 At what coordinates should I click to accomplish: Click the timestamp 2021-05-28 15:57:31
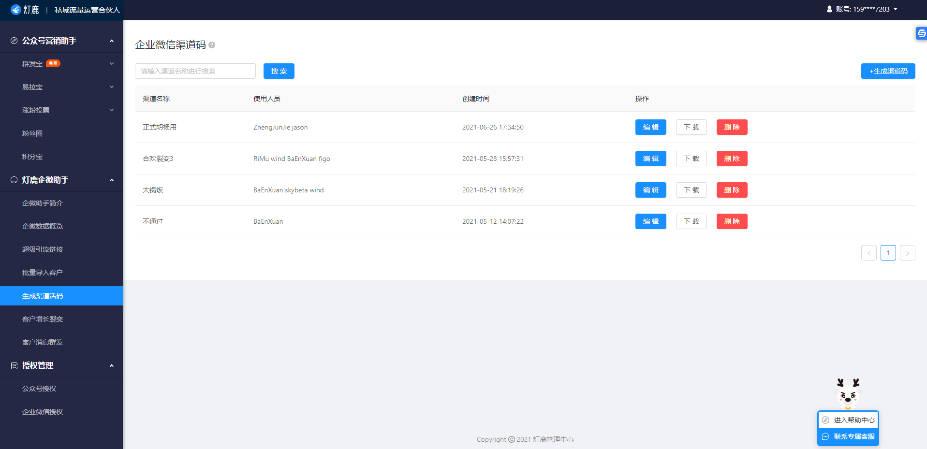click(x=493, y=159)
